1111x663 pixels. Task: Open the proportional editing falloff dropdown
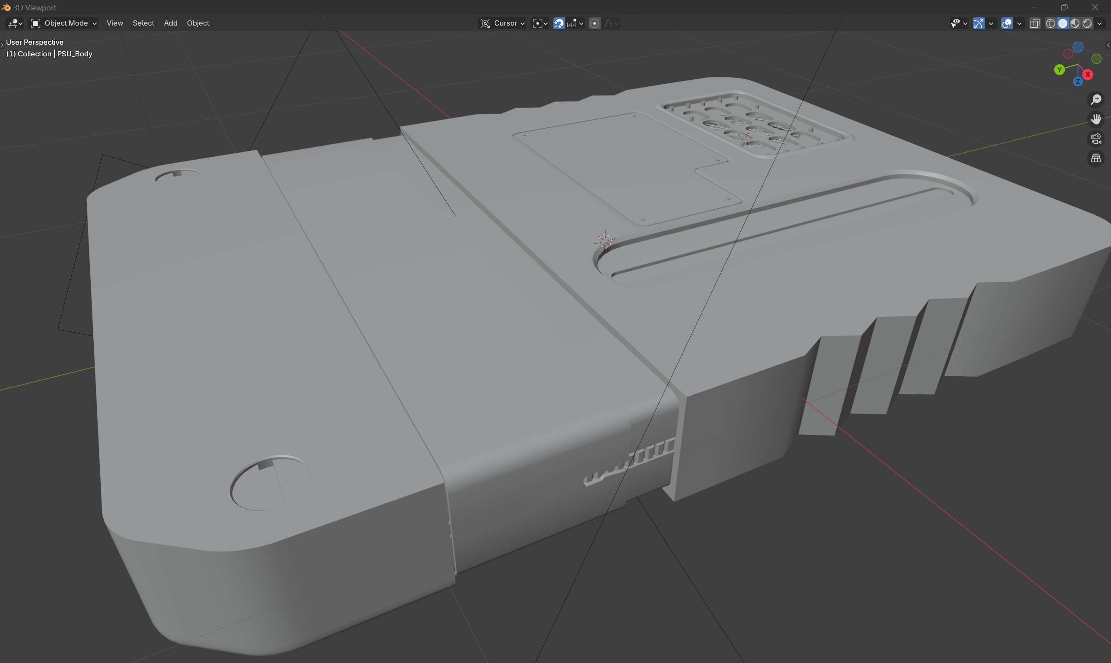coord(611,23)
